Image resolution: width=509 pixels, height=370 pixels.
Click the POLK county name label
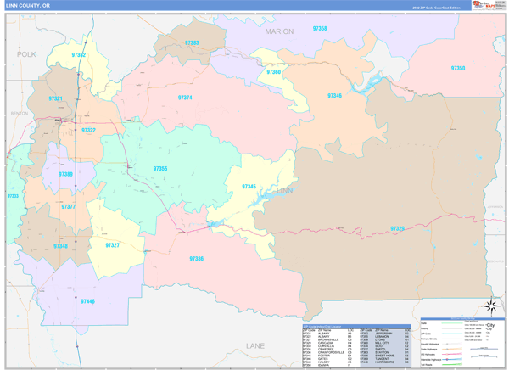pos(26,54)
